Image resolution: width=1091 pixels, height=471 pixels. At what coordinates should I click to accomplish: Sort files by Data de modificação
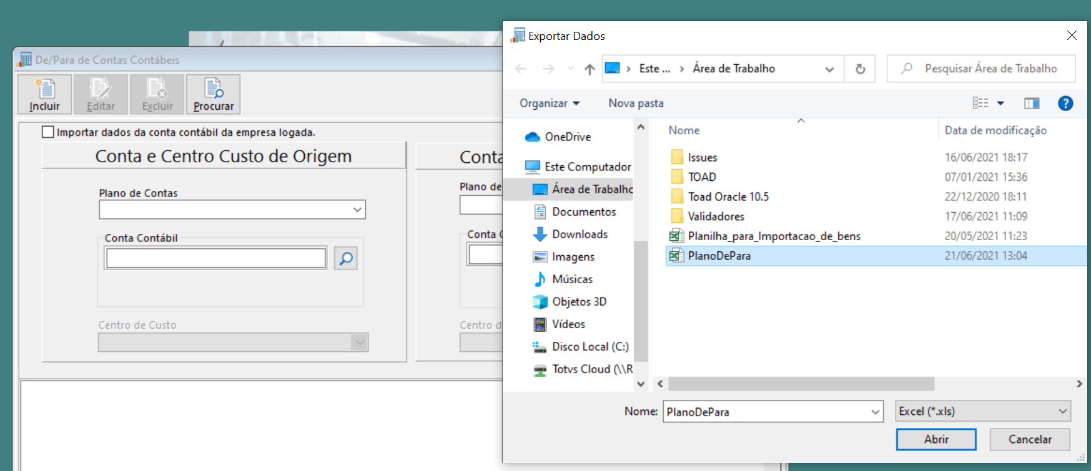[x=995, y=130]
